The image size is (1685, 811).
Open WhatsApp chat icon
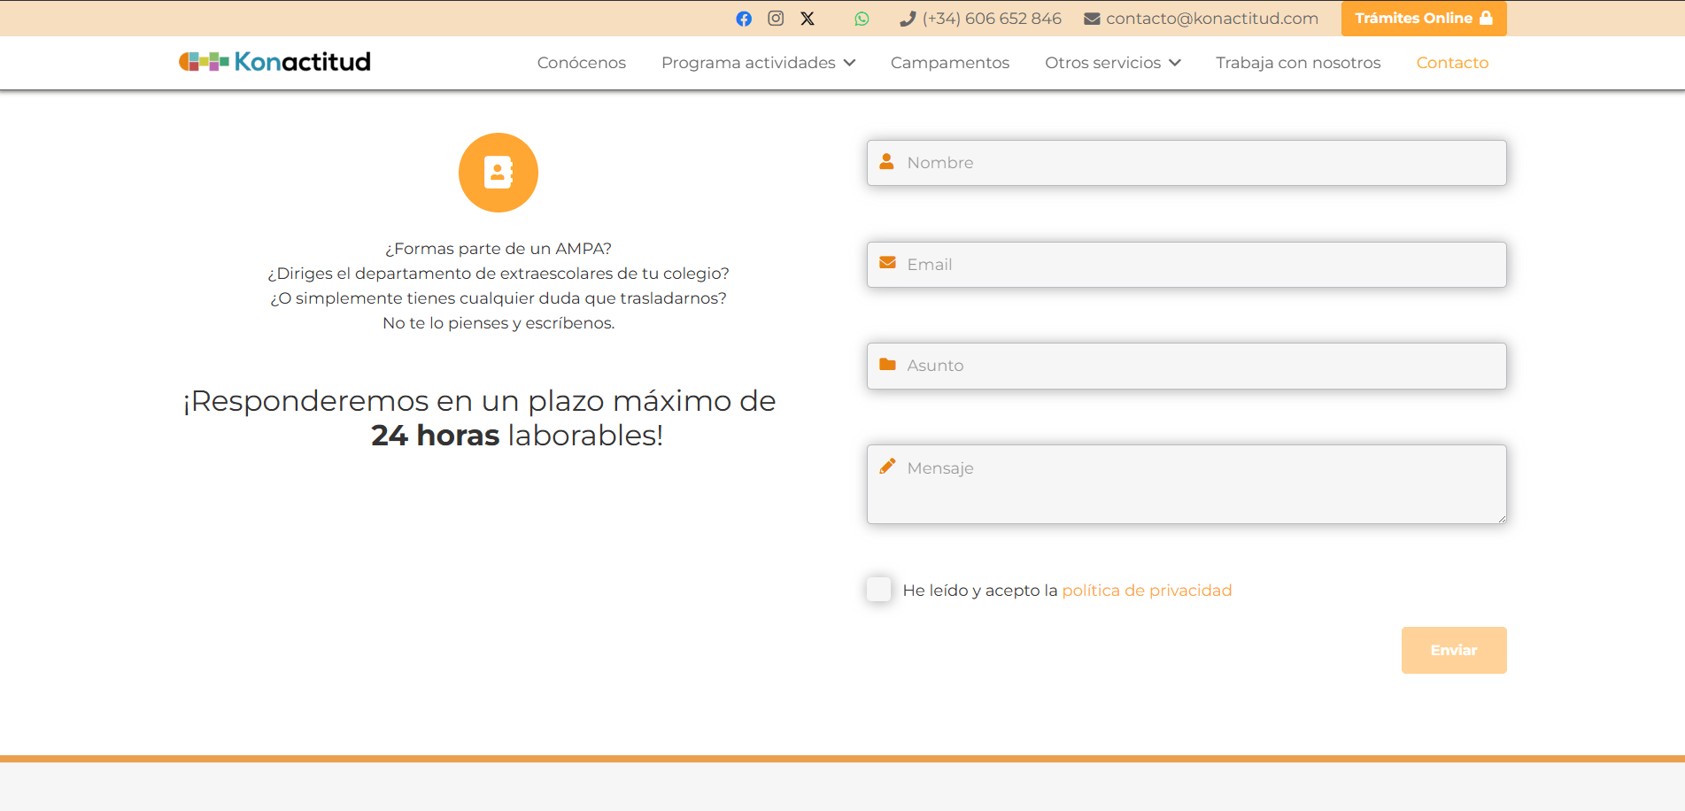[x=862, y=19]
